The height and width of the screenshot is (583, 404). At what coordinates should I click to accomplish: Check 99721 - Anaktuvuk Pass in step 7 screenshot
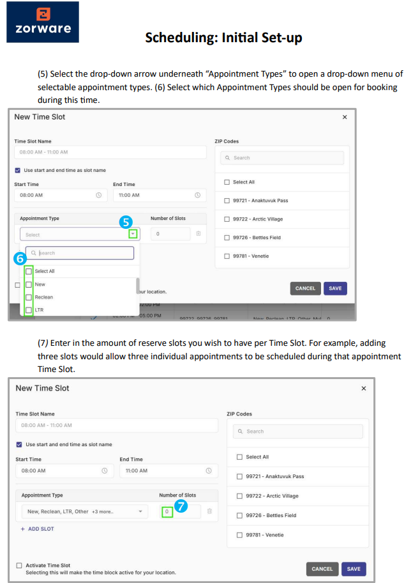pyautogui.click(x=239, y=476)
